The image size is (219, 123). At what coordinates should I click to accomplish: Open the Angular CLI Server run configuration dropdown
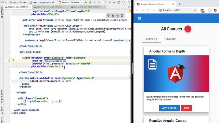[70, 2]
